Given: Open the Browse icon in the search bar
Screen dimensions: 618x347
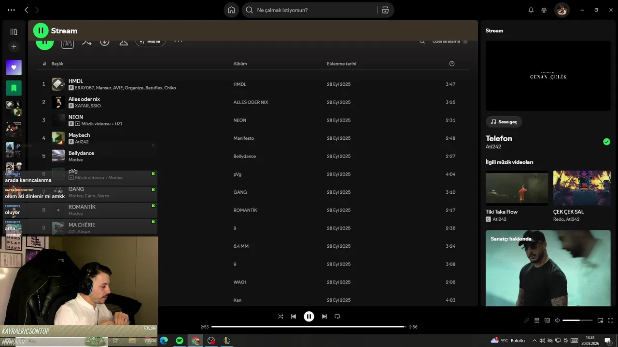Looking at the screenshot, I should pos(385,10).
